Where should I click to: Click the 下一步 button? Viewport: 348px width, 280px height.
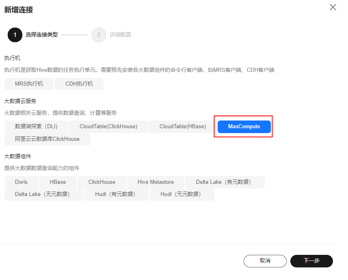pos(311,261)
